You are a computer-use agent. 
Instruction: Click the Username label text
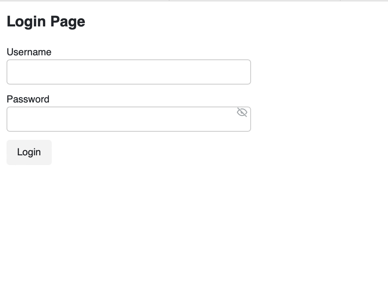29,52
